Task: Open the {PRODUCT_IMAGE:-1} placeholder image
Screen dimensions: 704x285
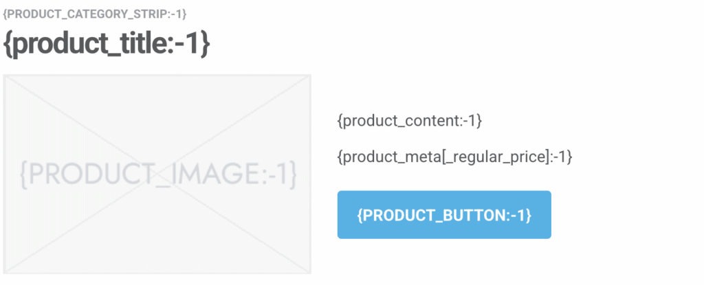Action: [x=157, y=174]
